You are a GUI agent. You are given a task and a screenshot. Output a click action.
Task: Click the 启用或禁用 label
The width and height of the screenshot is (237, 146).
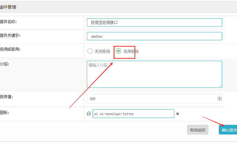(x=10, y=49)
